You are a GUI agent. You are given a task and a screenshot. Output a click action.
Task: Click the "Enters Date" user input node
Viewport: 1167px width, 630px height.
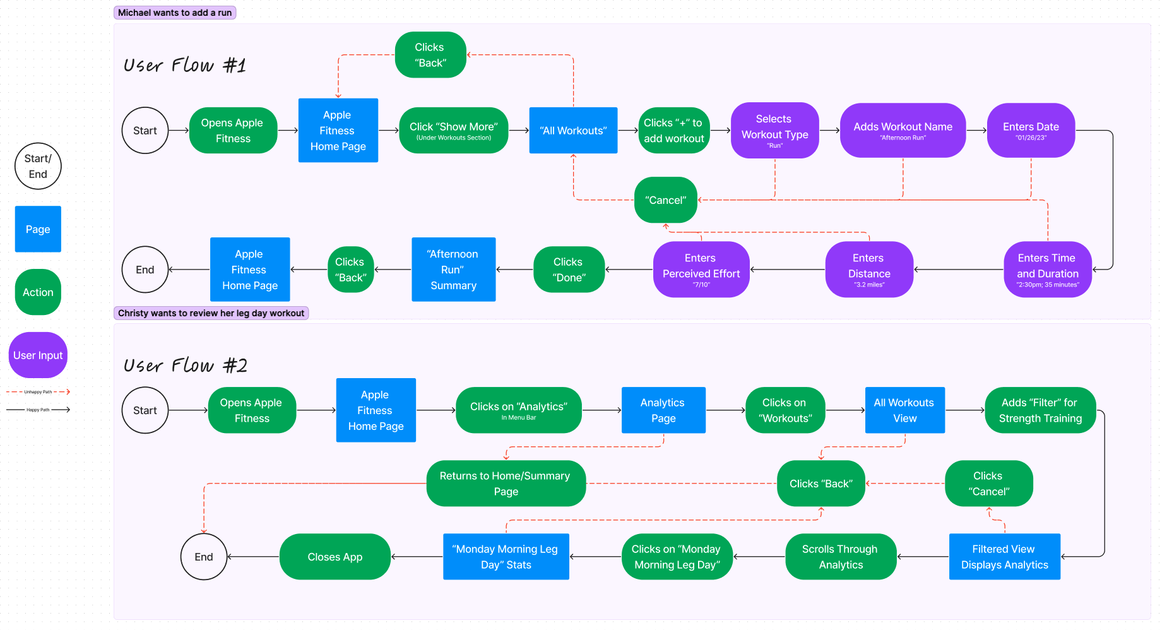tap(1031, 131)
